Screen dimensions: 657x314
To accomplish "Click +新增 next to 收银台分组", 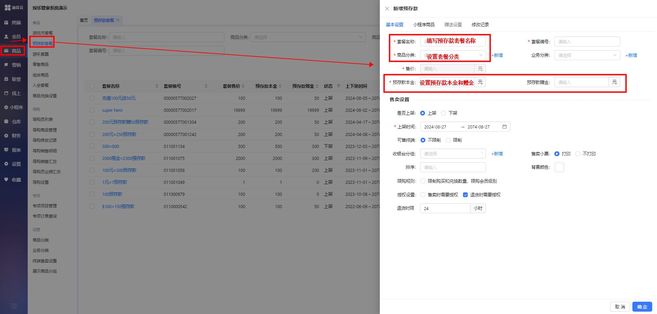I will (497, 154).
